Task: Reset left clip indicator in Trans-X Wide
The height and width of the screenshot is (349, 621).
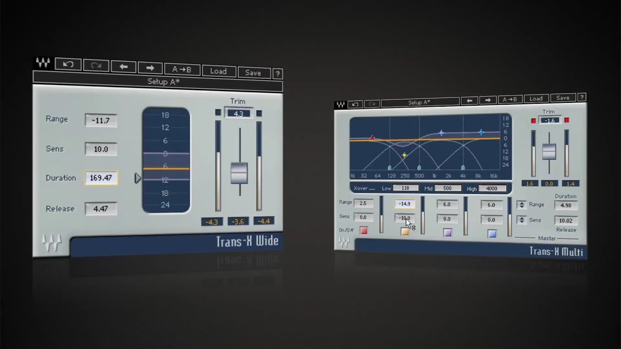Action: tap(218, 112)
